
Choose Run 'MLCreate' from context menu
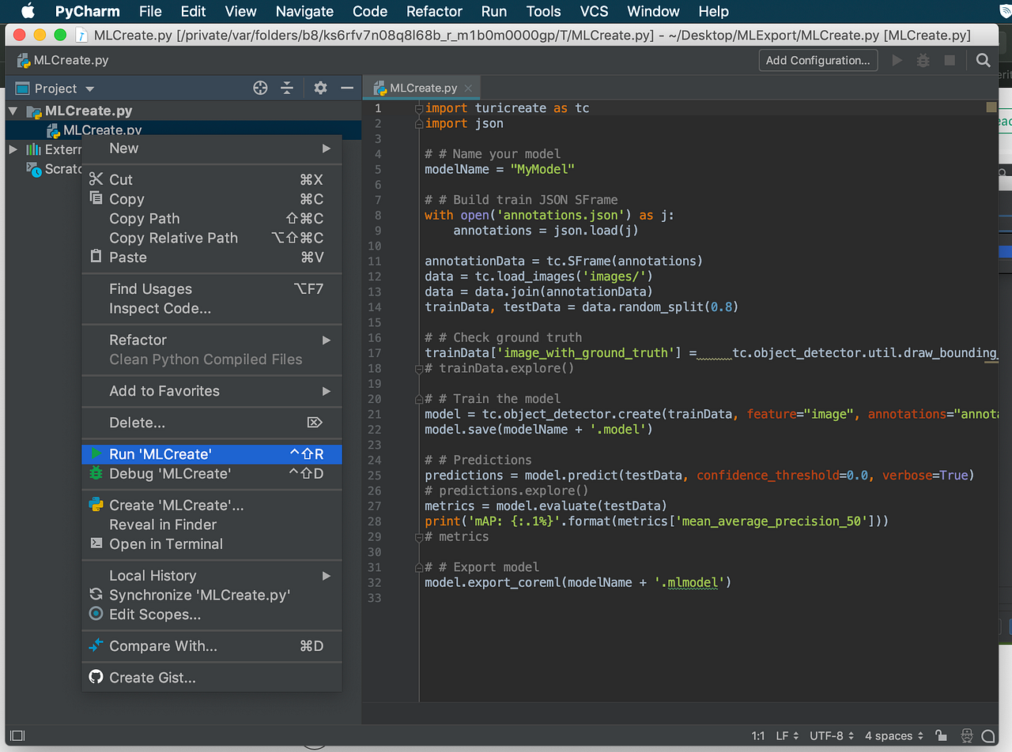point(212,454)
